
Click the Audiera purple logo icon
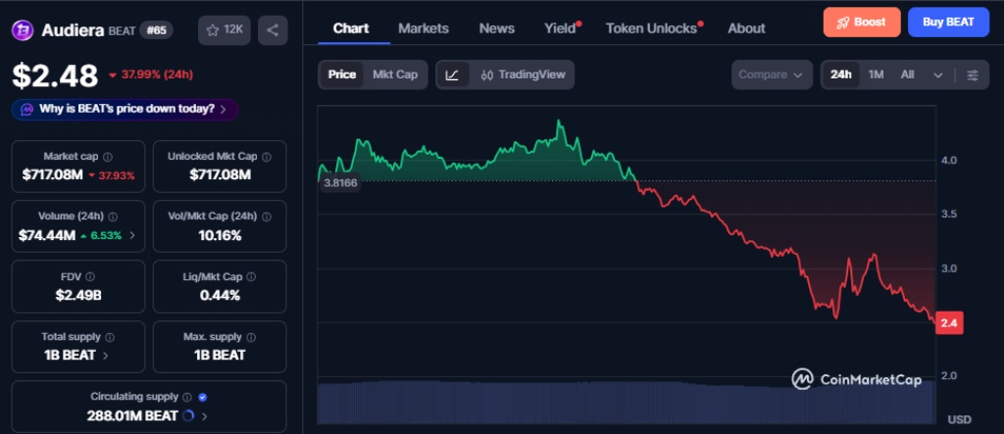coord(23,30)
